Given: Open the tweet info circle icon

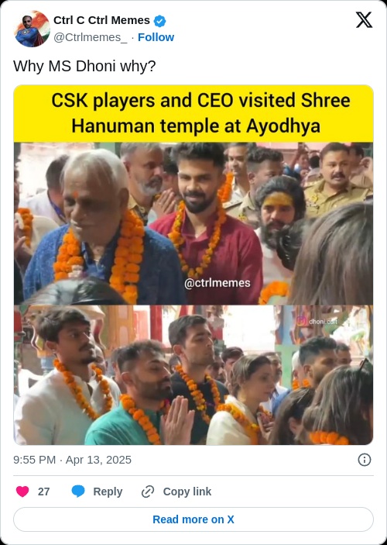Looking at the screenshot, I should point(364,460).
